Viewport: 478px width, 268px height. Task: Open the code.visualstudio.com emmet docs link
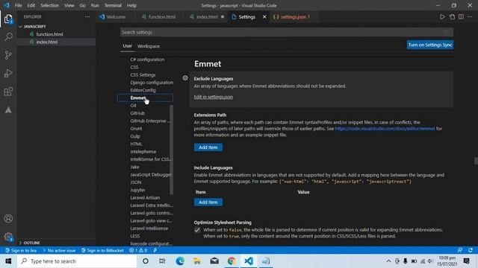coord(385,129)
